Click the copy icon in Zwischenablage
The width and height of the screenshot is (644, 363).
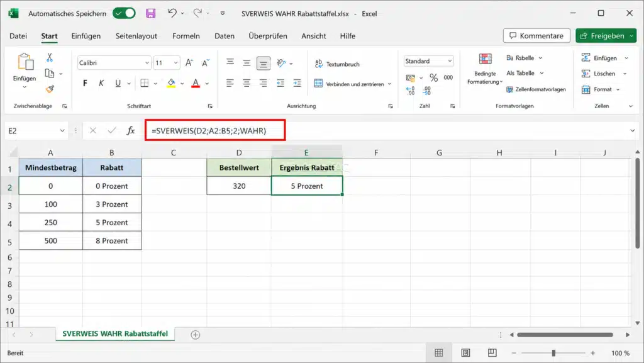point(50,74)
